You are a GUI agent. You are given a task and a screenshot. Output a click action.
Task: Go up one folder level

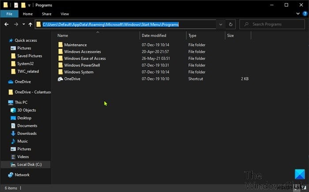tap(30, 24)
